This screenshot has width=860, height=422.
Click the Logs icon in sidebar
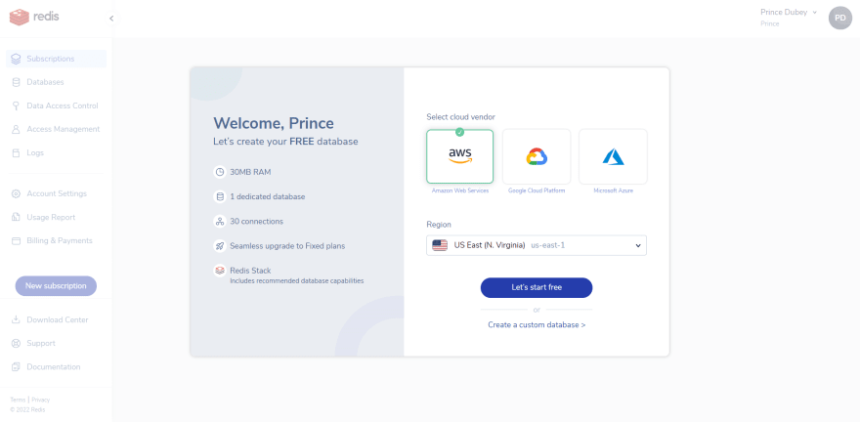pos(16,153)
